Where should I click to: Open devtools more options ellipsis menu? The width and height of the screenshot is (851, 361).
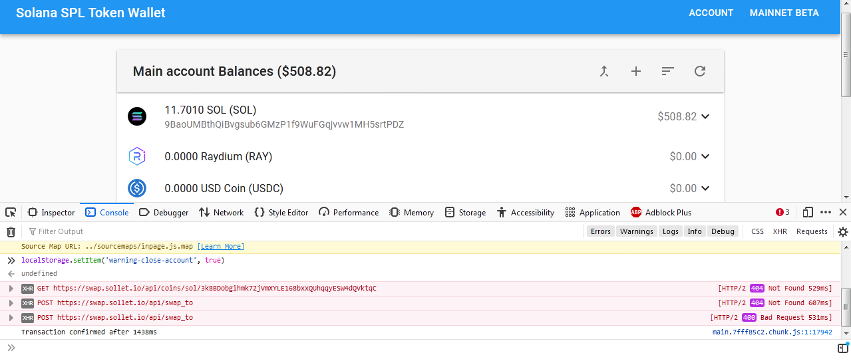(x=826, y=212)
